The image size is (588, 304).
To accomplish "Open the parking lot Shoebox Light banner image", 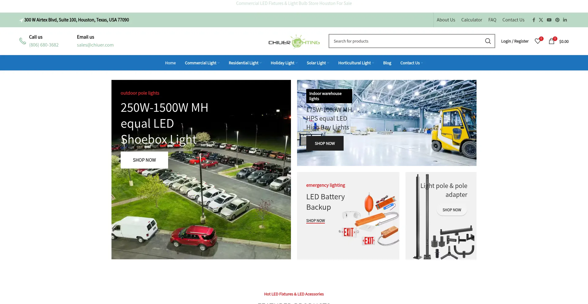I will (201, 170).
